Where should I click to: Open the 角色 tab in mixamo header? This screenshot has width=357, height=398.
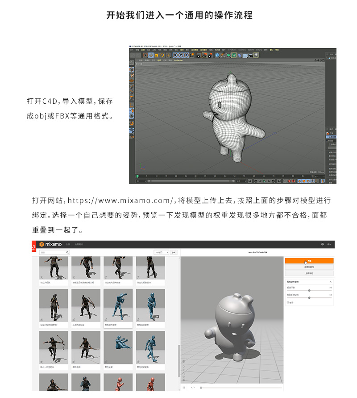(68, 244)
